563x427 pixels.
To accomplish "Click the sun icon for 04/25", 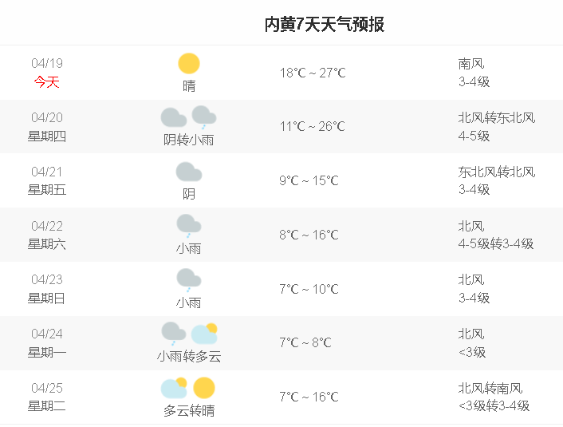I will pyautogui.click(x=204, y=387).
